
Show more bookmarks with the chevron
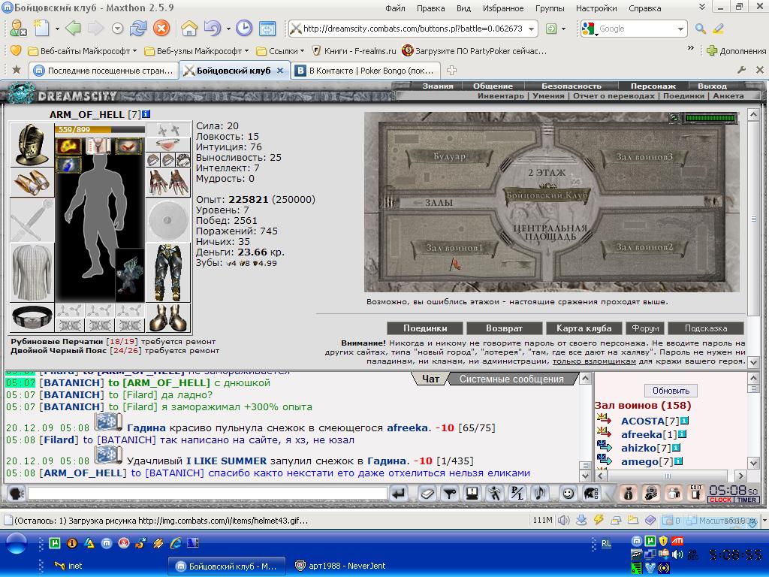coord(691,49)
